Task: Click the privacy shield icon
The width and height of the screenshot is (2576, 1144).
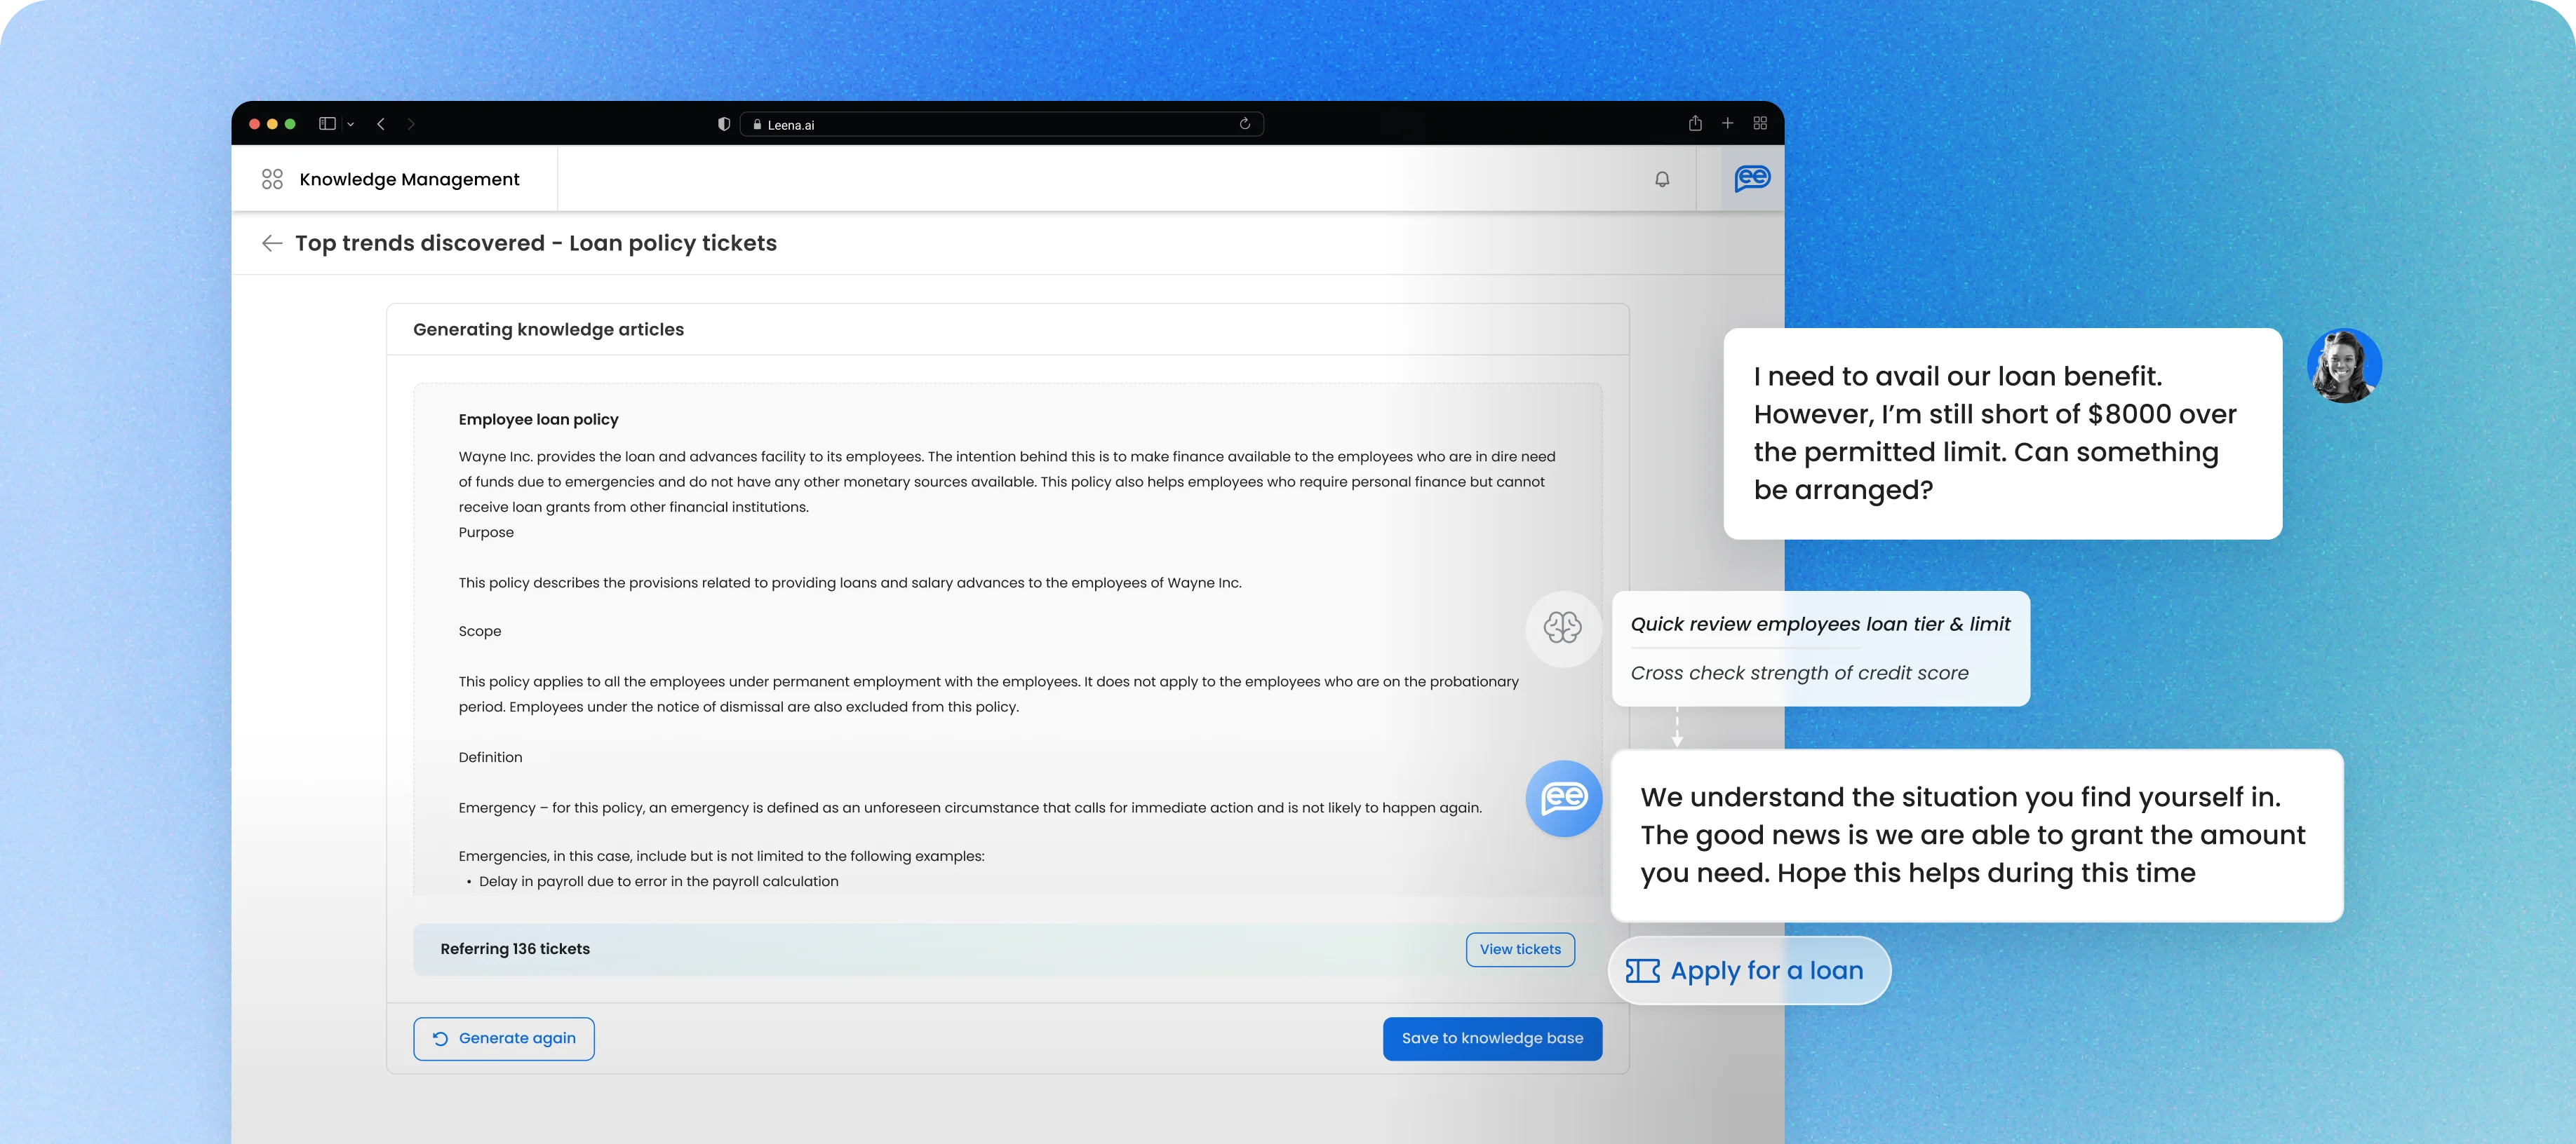Action: pos(724,124)
